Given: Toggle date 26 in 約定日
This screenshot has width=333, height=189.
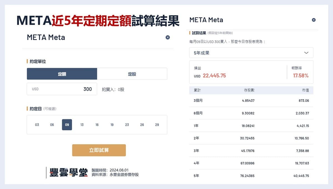Looking at the screenshot, I should pyautogui.click(x=142, y=125).
